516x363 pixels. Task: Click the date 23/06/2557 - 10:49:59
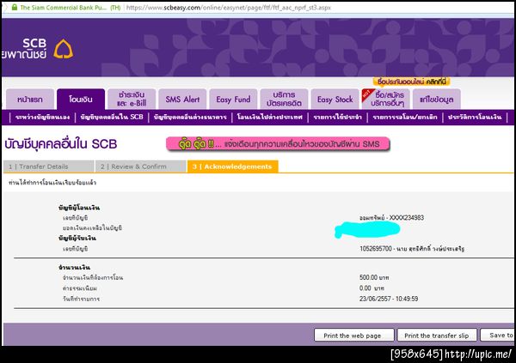tap(389, 299)
